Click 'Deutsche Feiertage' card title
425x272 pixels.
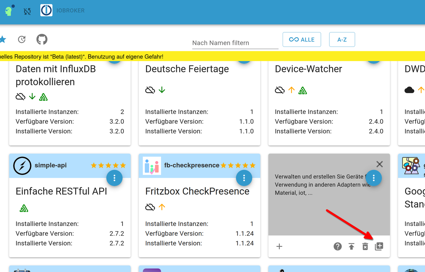point(187,69)
